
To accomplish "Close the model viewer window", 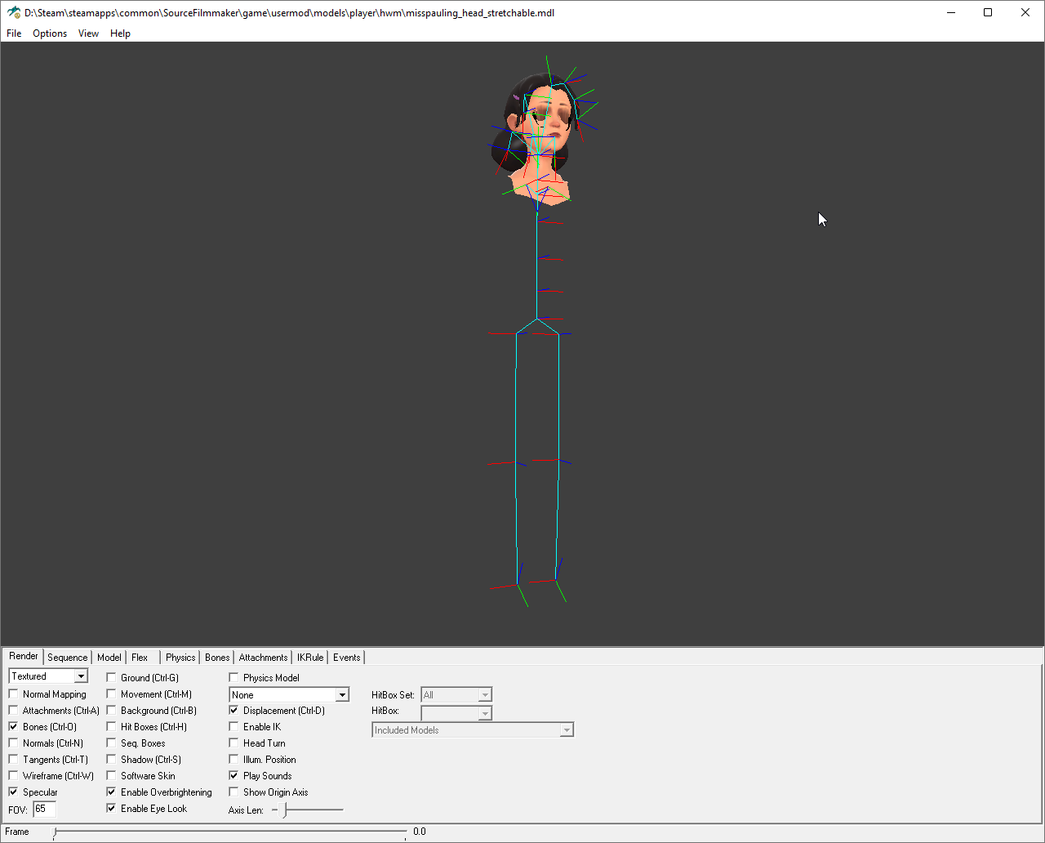I will pyautogui.click(x=1025, y=12).
